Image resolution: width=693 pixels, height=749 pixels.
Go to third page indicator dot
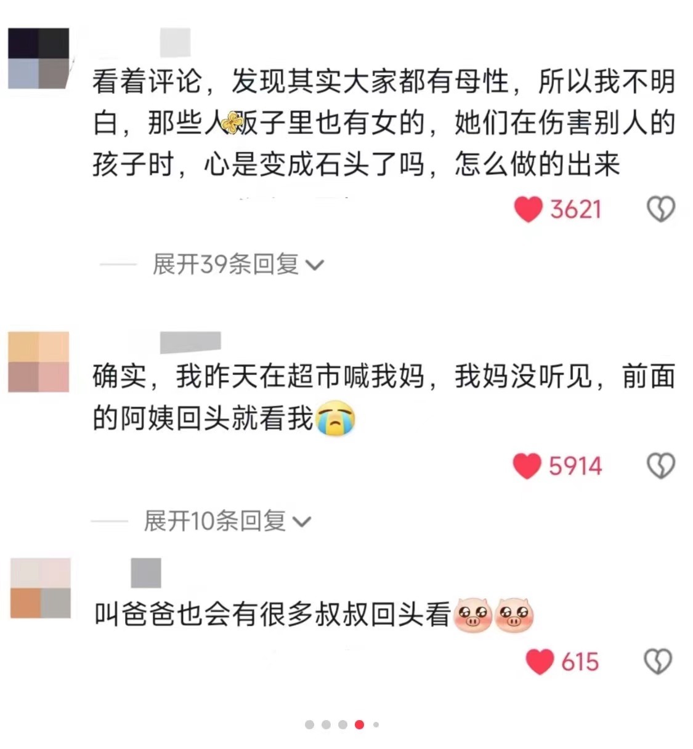point(342,724)
